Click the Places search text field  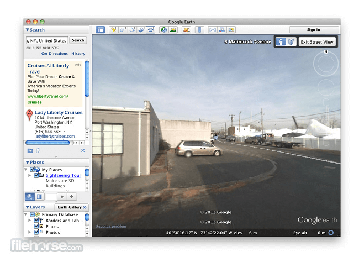click(x=51, y=197)
